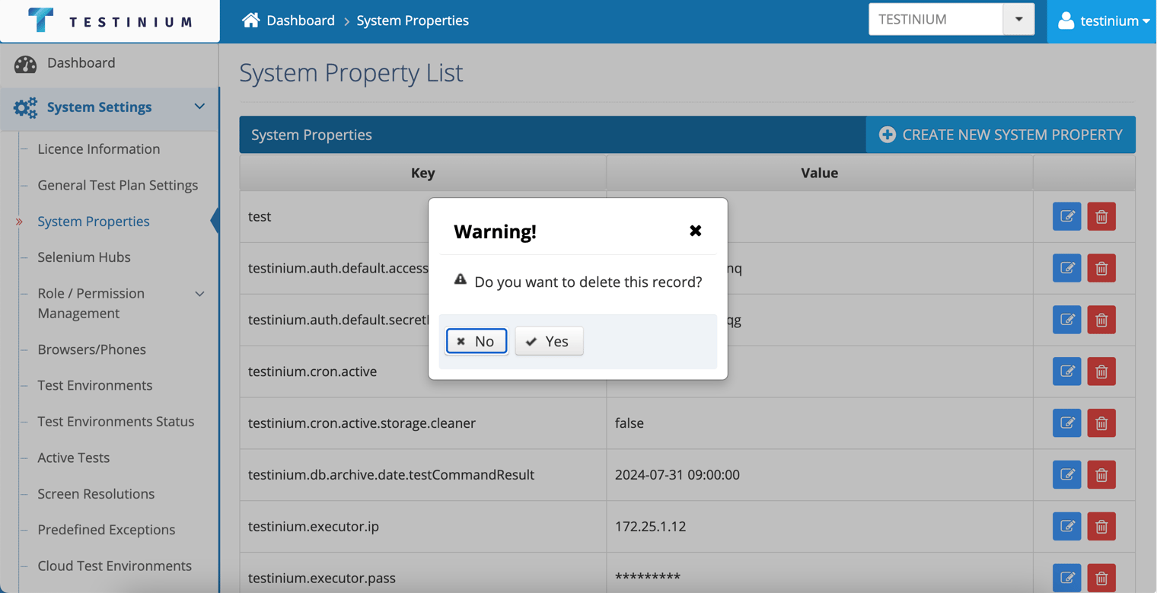Click the user avatar icon
Screen dimensions: 1157x593
point(1066,21)
